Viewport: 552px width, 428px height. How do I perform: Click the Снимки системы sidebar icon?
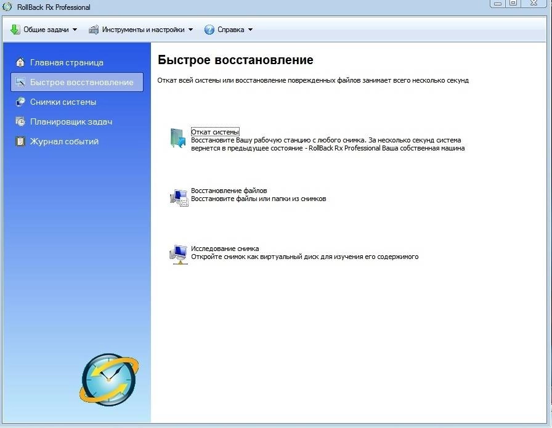(x=20, y=102)
